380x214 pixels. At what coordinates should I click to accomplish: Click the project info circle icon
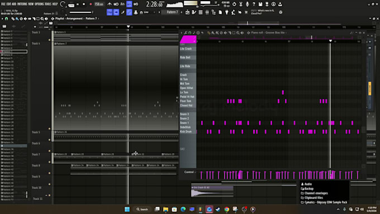(273, 4)
